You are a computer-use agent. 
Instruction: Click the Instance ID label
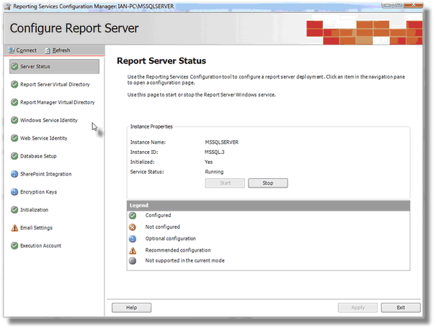144,152
